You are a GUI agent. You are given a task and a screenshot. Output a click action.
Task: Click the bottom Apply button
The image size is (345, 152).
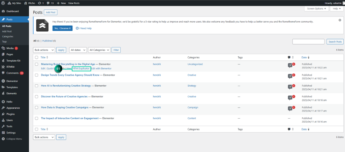tap(61, 137)
